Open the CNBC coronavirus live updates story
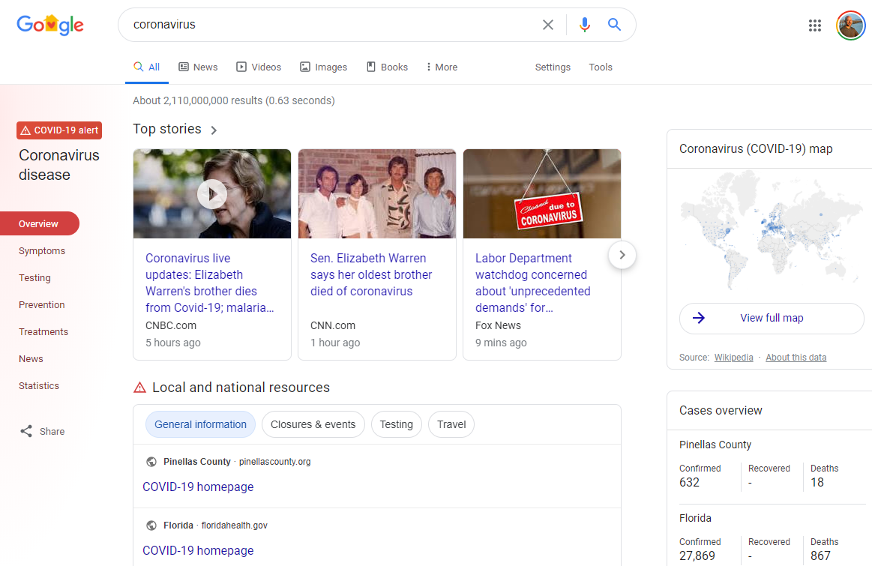 (210, 283)
